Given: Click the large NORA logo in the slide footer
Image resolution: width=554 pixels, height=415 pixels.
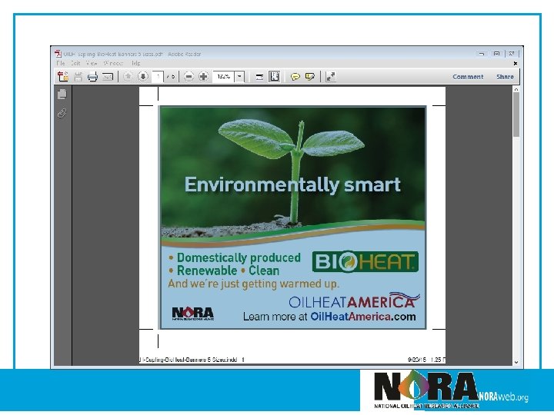Looking at the screenshot, I should click(x=426, y=390).
